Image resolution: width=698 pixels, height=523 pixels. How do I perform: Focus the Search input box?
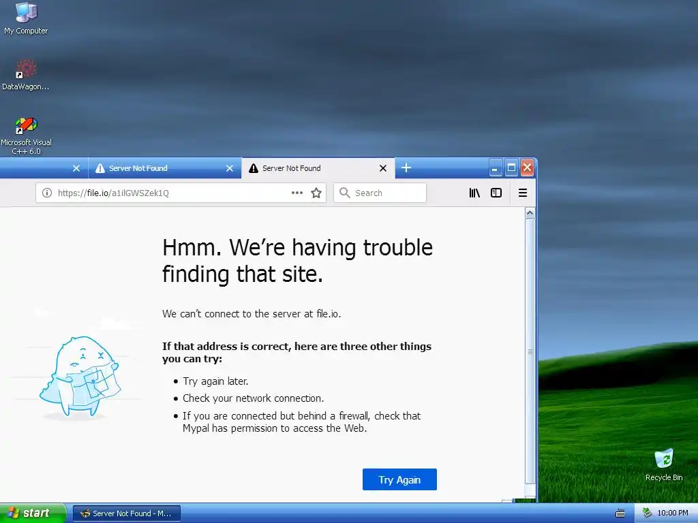[x=380, y=193]
